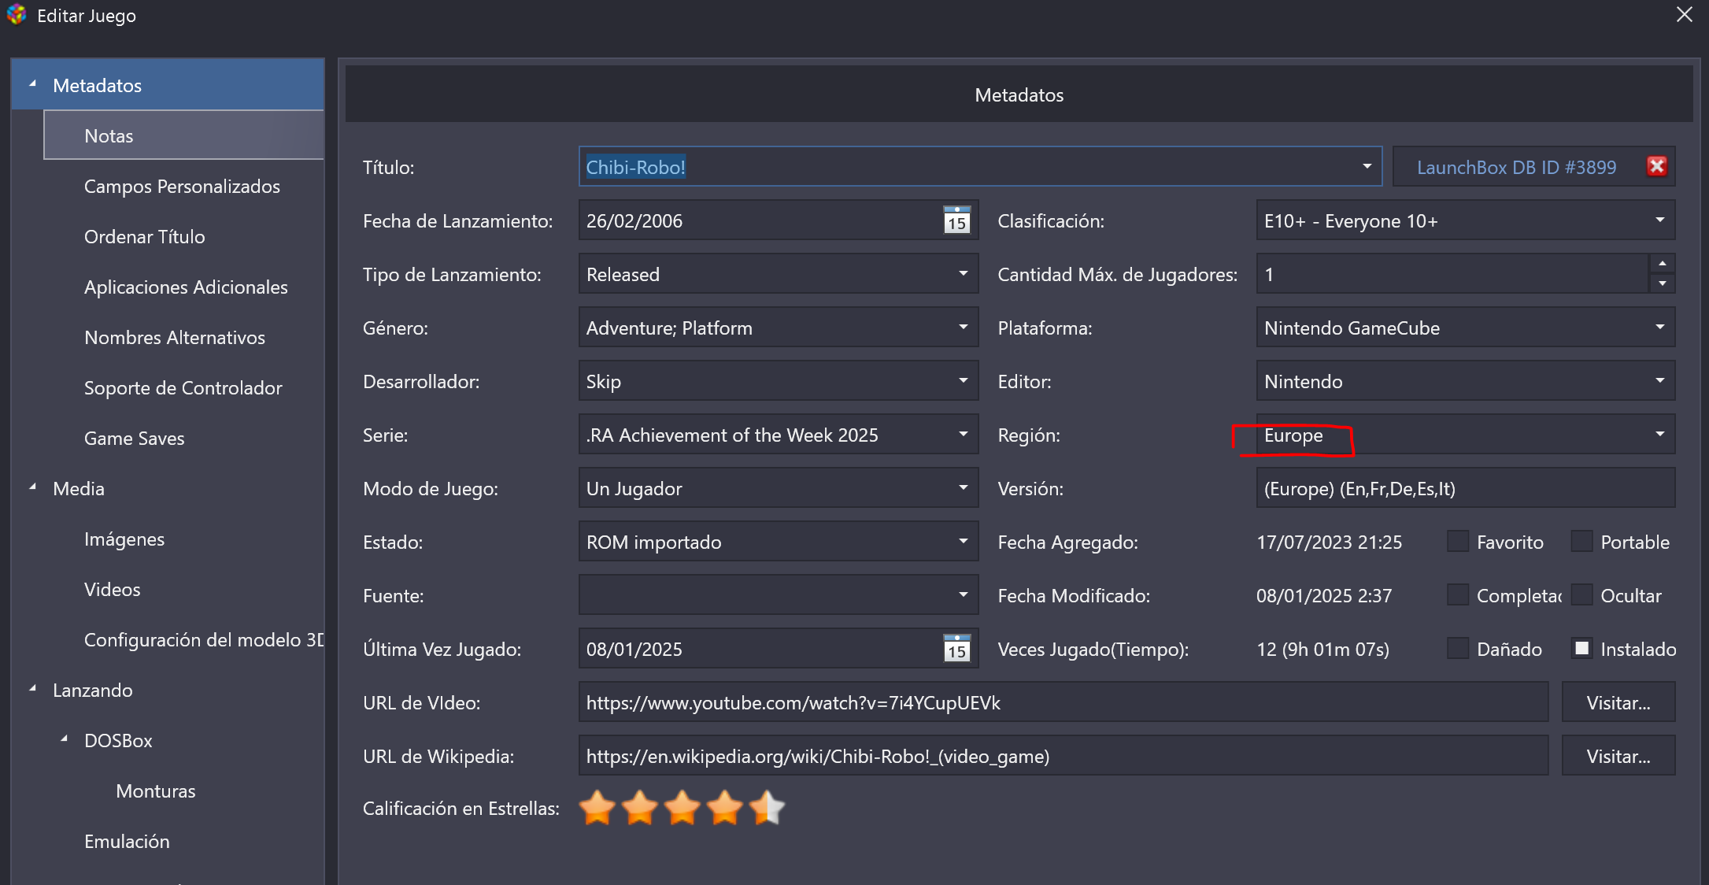Select Notas in the sidebar

coord(183,135)
